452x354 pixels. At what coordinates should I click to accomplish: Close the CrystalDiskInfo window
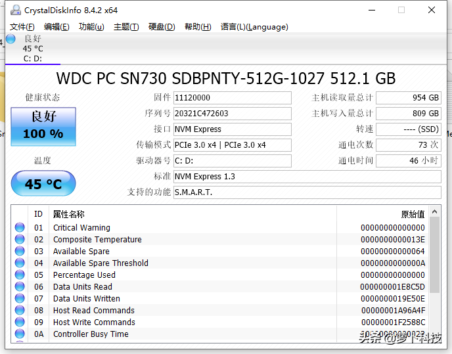pyautogui.click(x=432, y=10)
